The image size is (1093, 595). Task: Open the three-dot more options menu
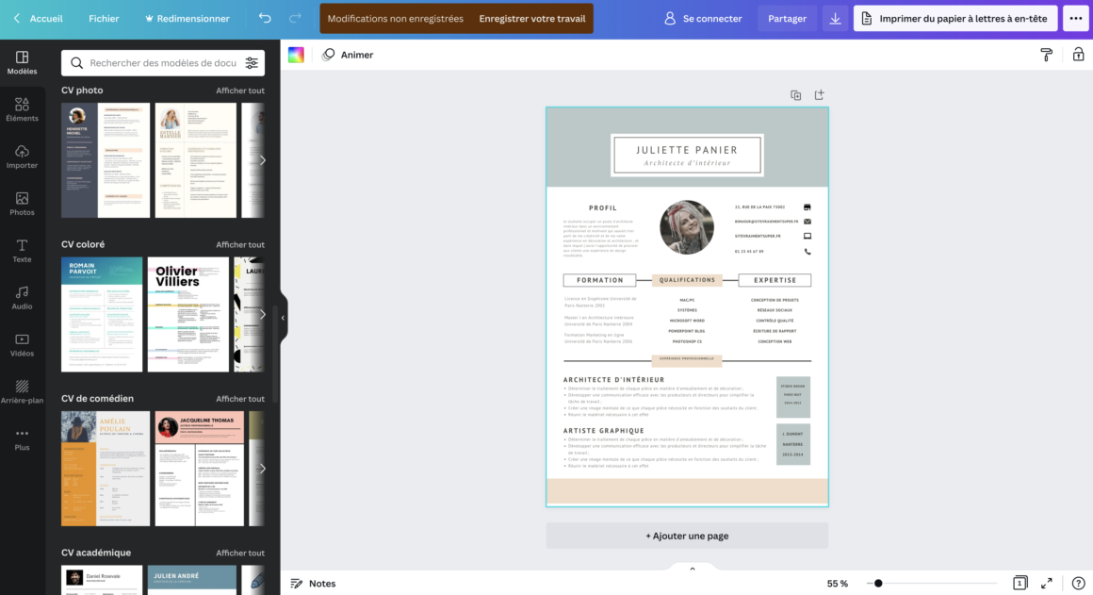(x=1076, y=18)
